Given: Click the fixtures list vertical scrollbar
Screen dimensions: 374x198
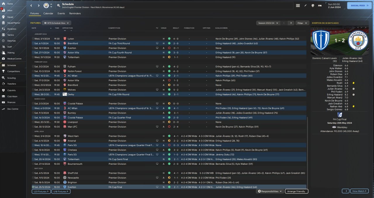Looking at the screenshot, I should 308,152.
